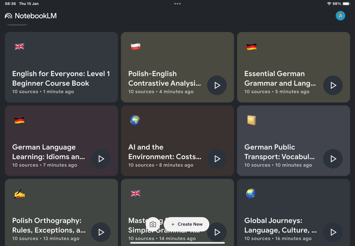Tap the battery indicator in status bar

tap(346, 3)
